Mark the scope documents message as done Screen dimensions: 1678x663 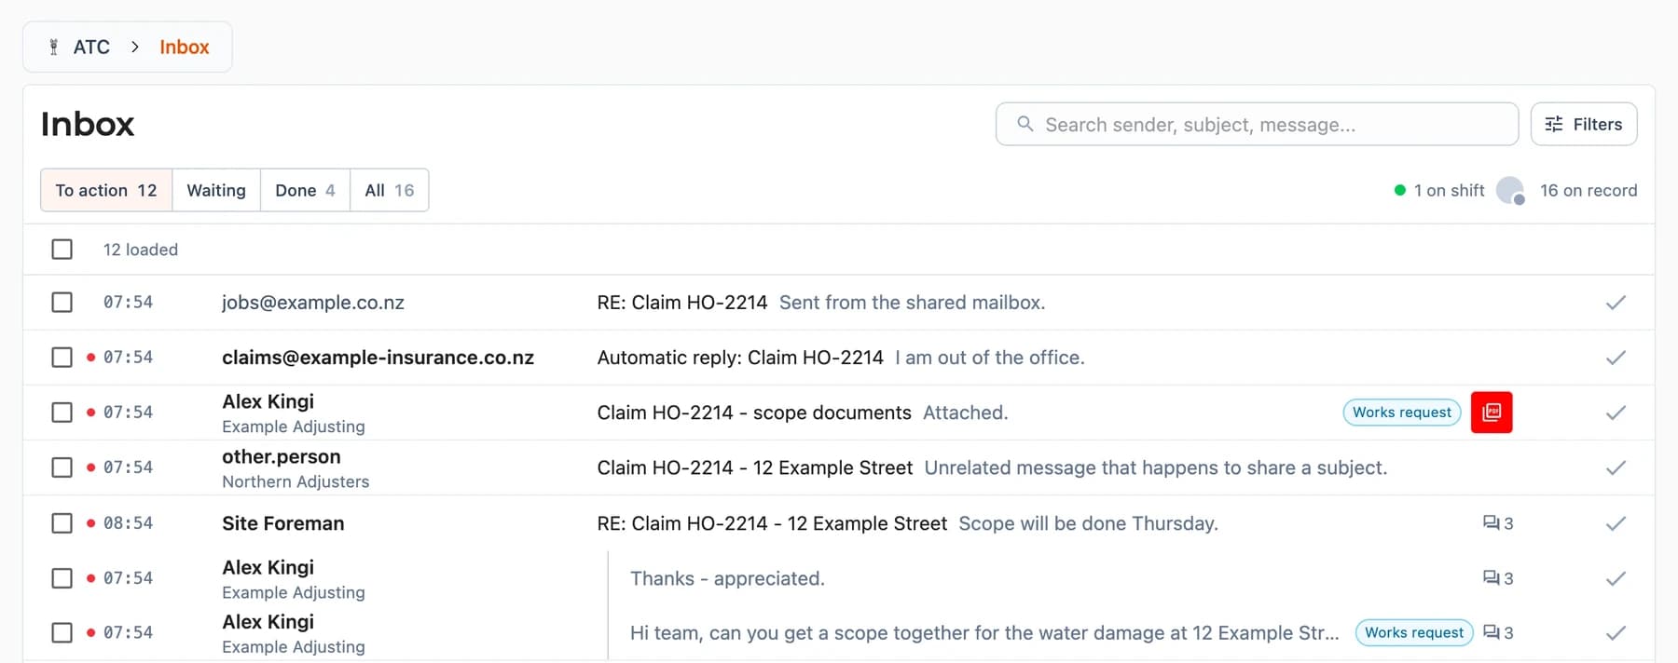point(1616,413)
